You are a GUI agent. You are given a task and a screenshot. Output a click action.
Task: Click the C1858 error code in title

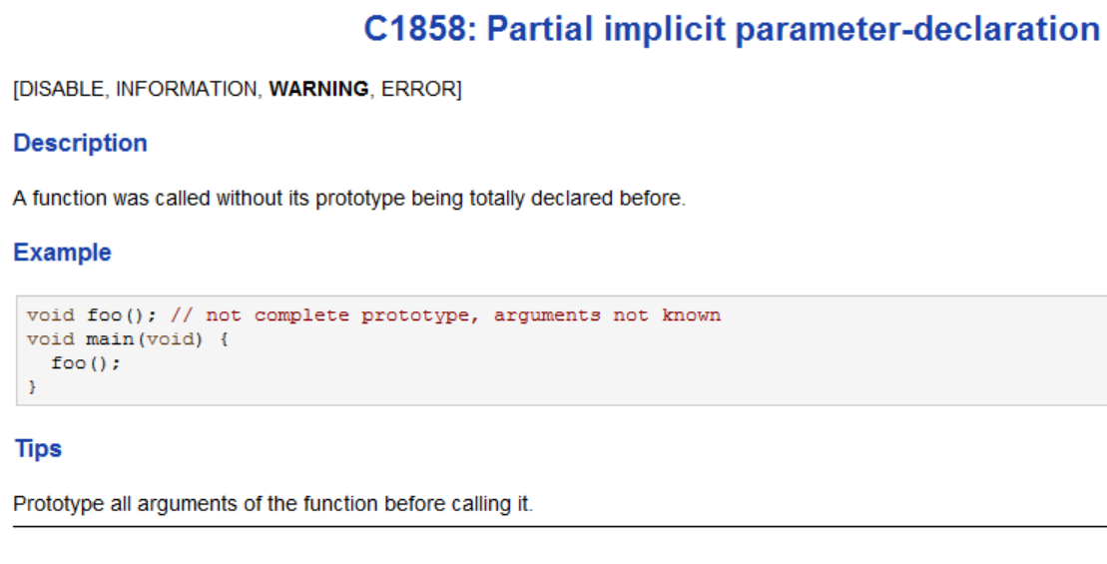[x=417, y=30]
